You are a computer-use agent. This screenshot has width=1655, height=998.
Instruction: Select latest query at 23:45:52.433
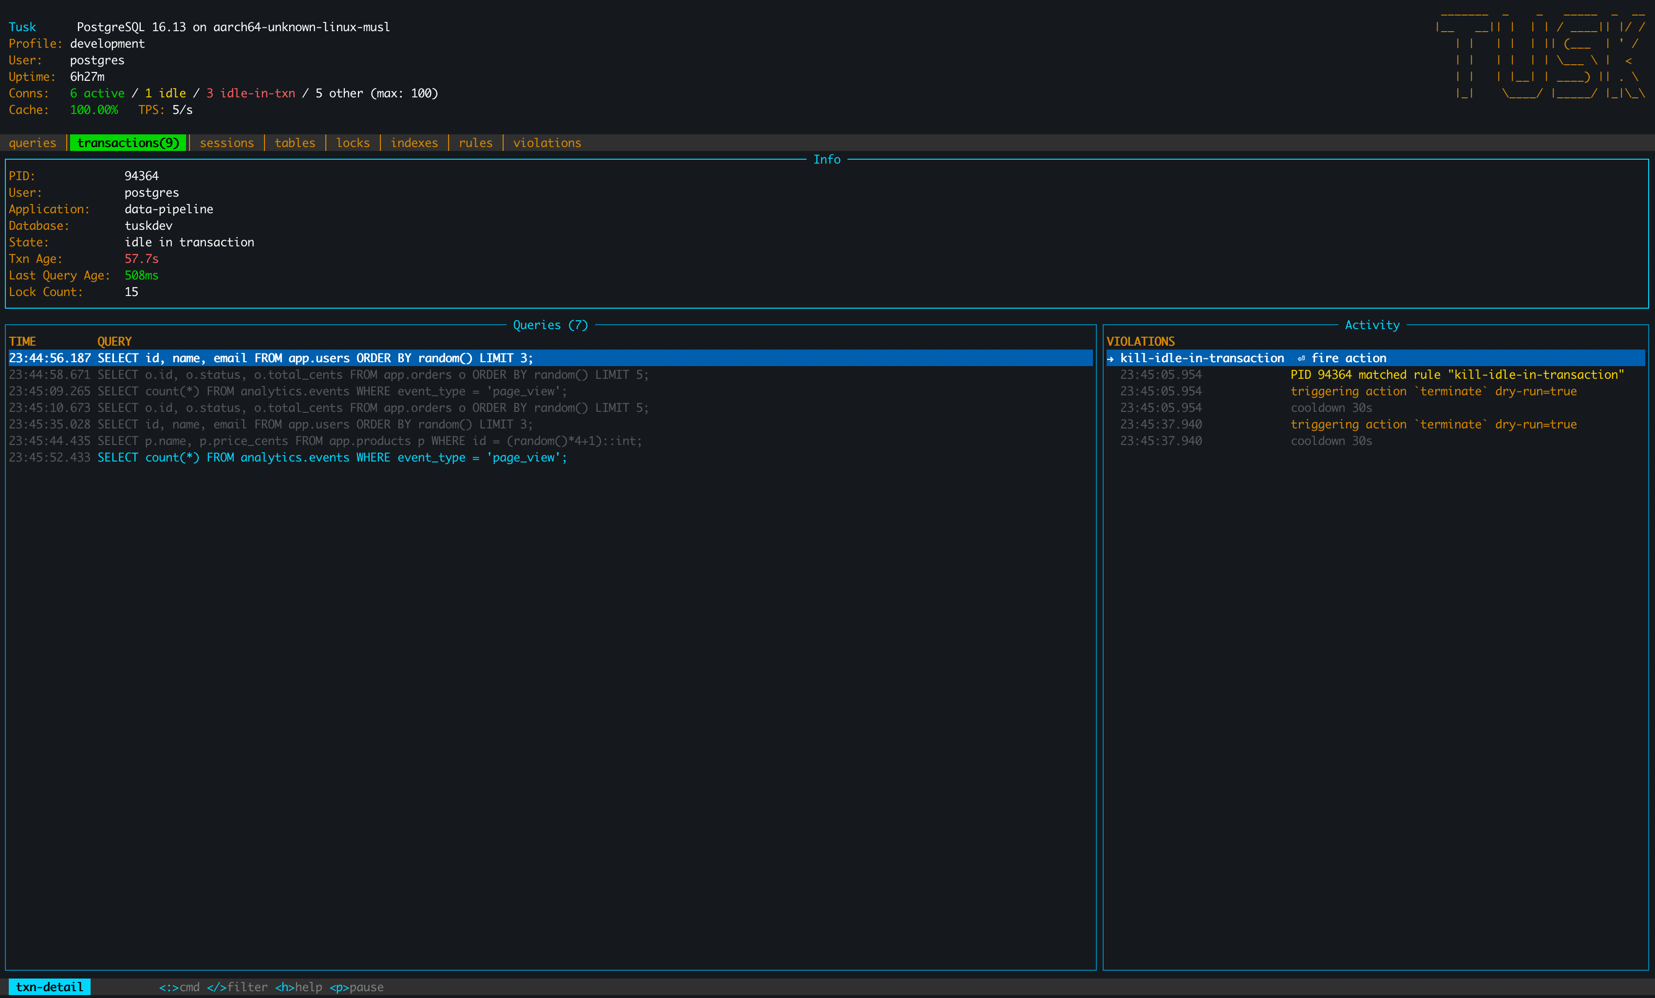point(550,458)
